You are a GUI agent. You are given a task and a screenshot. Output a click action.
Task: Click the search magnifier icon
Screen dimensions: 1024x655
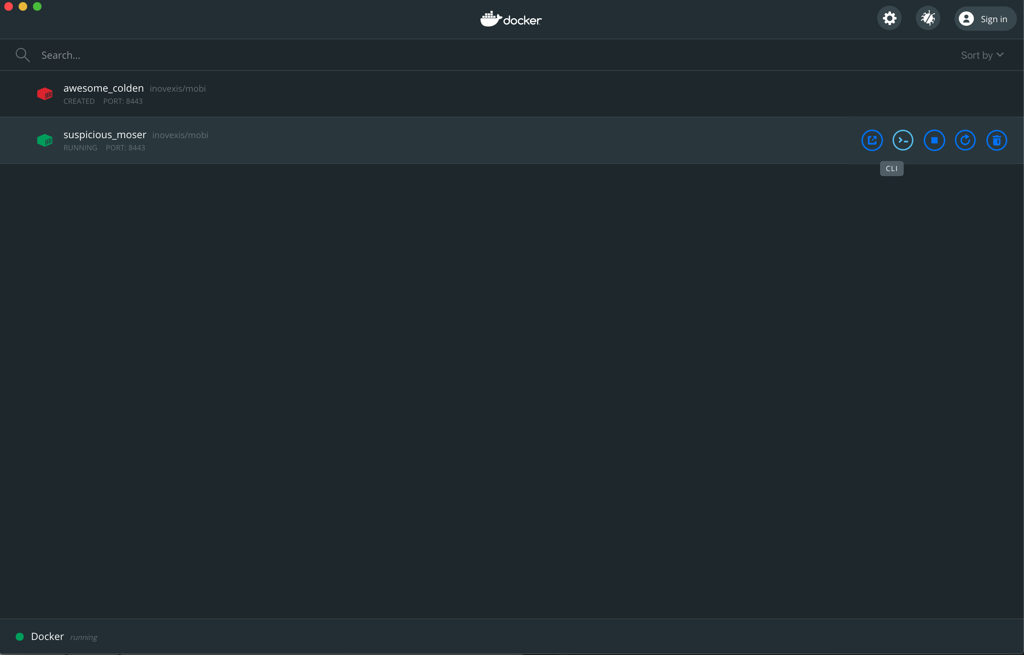coord(23,54)
